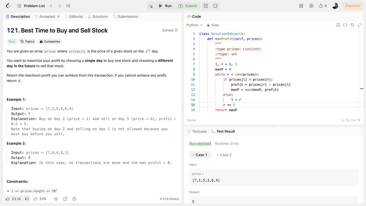
Task: Close the Accepted tab
Action: point(59,16)
